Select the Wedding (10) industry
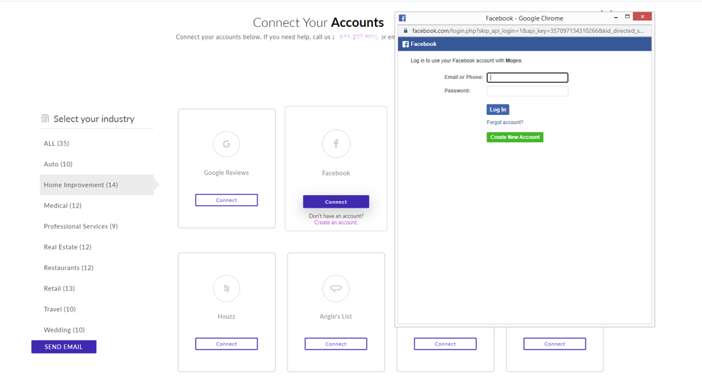702x391 pixels. click(x=64, y=330)
